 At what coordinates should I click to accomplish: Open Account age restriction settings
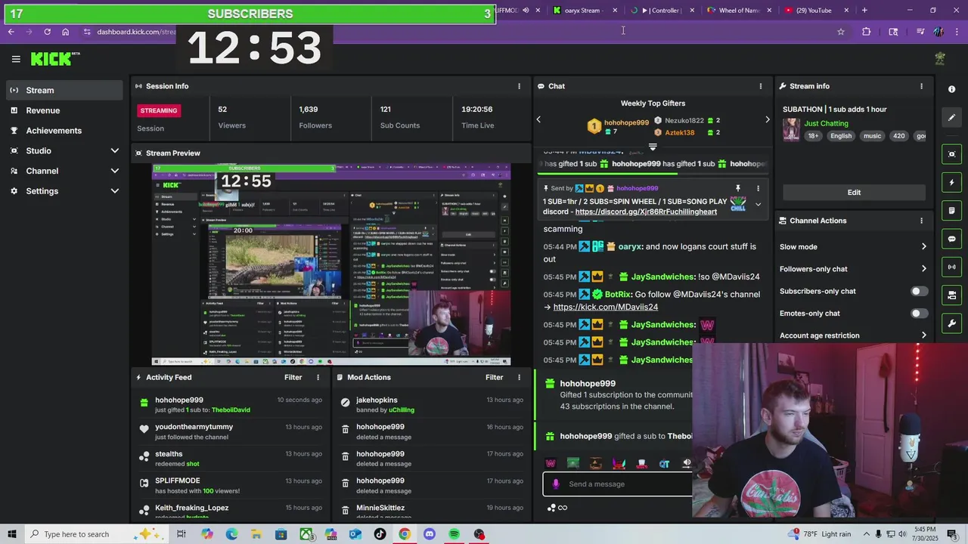click(x=853, y=335)
